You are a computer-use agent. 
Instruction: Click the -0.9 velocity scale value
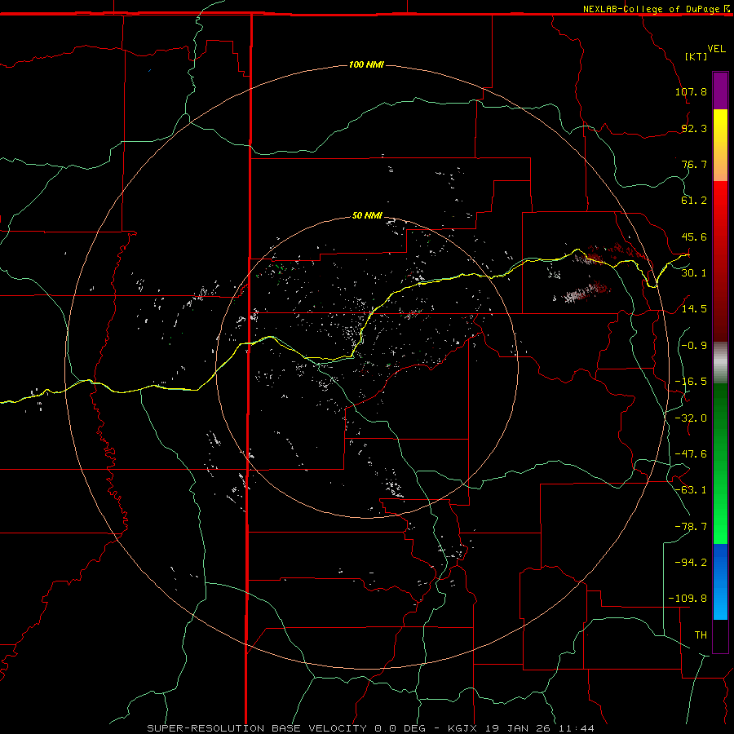694,346
